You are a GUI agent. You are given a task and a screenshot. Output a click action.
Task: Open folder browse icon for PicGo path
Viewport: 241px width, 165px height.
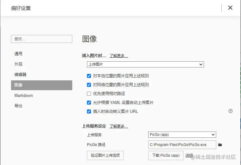(x=220, y=145)
